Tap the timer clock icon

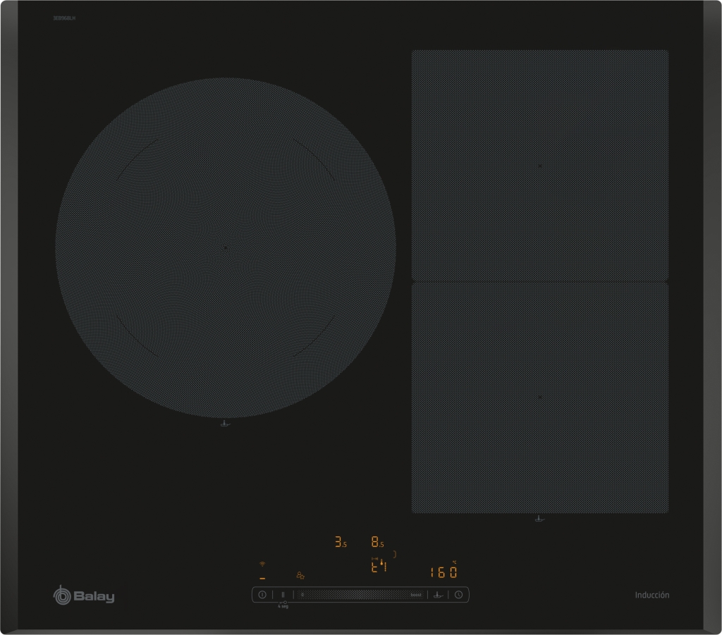point(458,595)
